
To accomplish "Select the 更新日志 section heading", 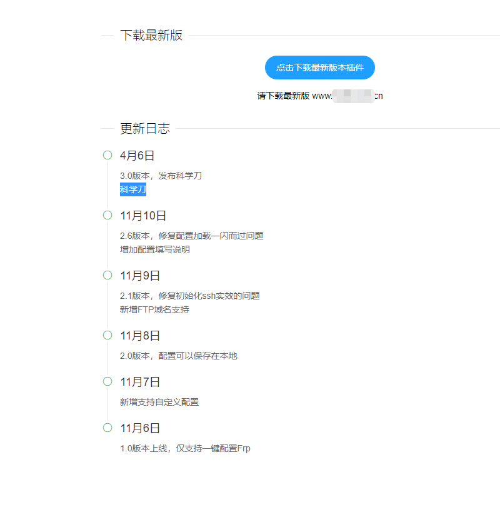I will [x=143, y=128].
